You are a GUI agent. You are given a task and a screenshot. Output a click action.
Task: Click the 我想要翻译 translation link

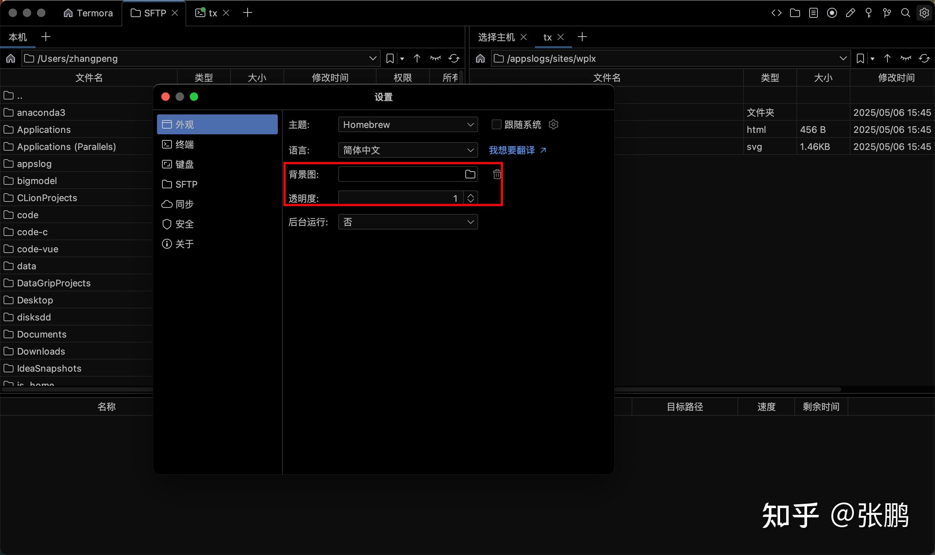click(513, 150)
